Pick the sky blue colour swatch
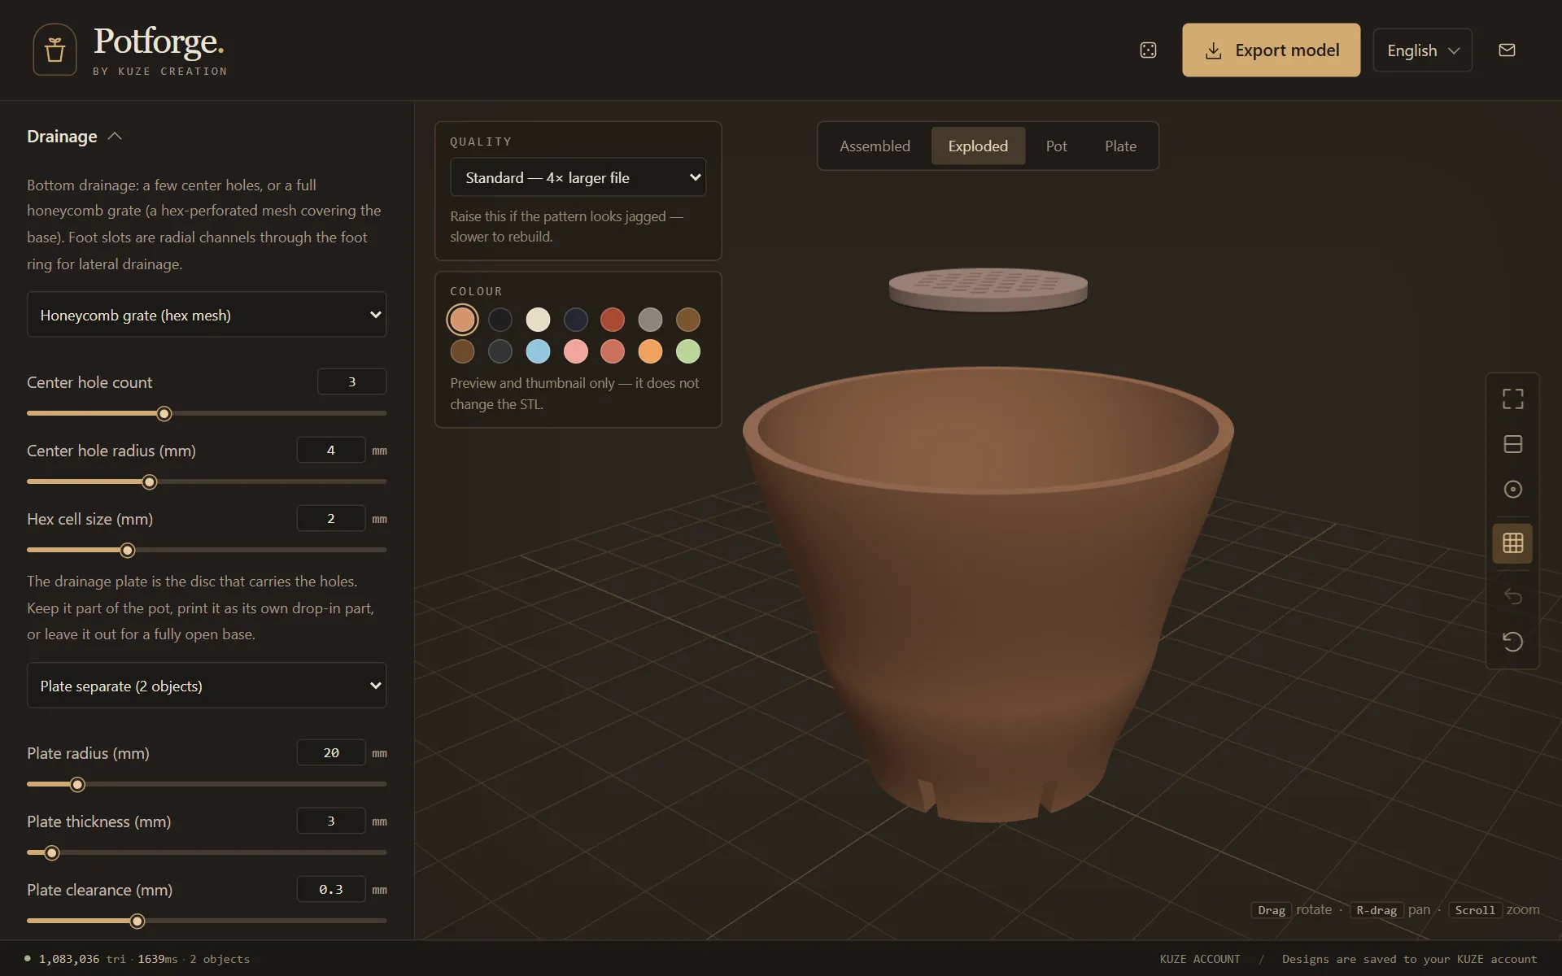The height and width of the screenshot is (976, 1562). tap(538, 351)
